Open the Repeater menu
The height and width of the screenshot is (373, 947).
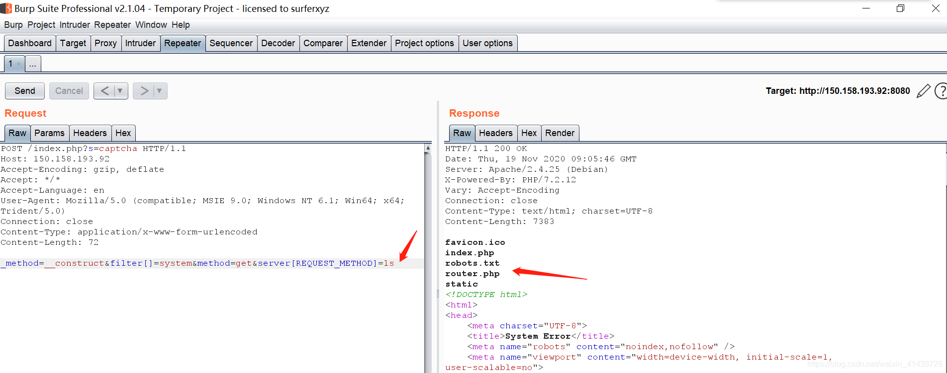pyautogui.click(x=112, y=25)
